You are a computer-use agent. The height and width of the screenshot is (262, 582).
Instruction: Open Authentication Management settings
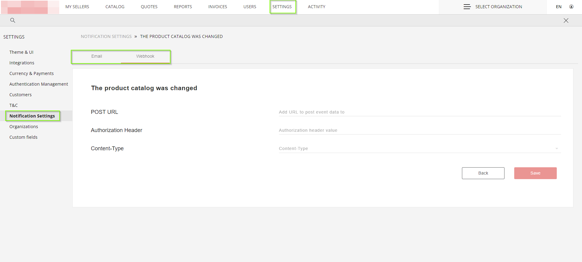click(x=39, y=84)
